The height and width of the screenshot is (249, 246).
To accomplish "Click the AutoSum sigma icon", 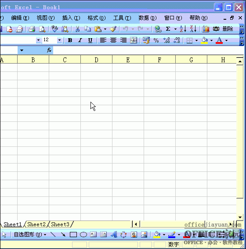I will click(168, 29).
